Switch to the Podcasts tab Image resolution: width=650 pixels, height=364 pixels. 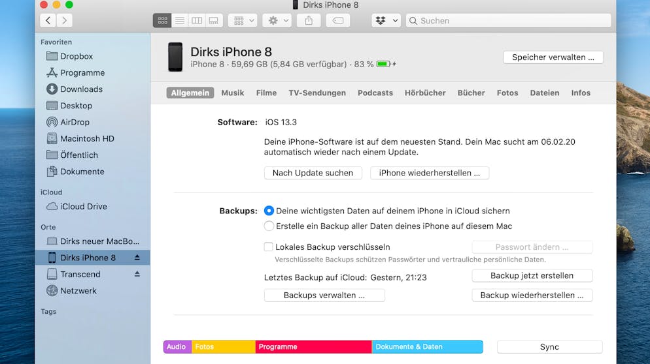point(375,93)
